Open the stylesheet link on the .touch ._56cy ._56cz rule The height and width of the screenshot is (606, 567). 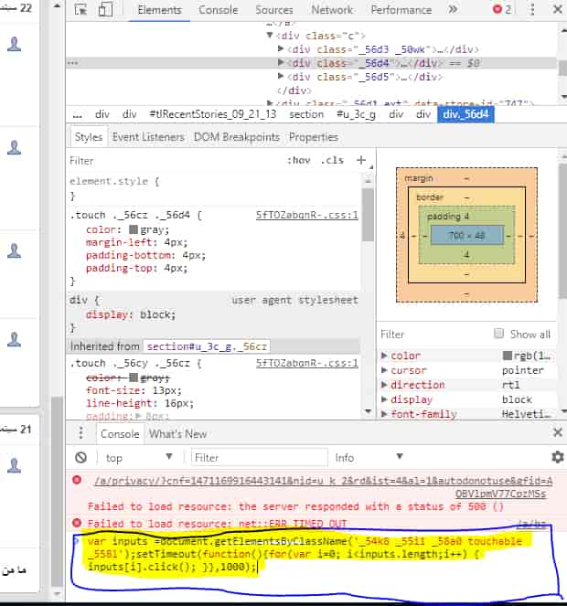point(307,363)
